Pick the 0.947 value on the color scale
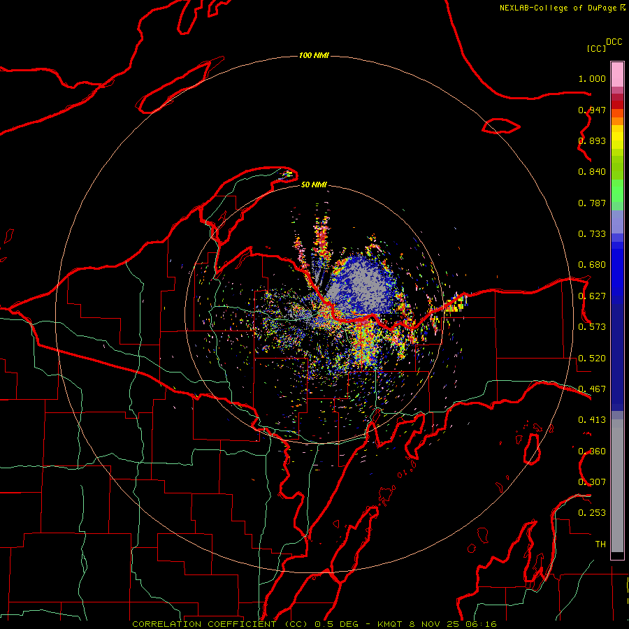The image size is (629, 629). [x=592, y=110]
